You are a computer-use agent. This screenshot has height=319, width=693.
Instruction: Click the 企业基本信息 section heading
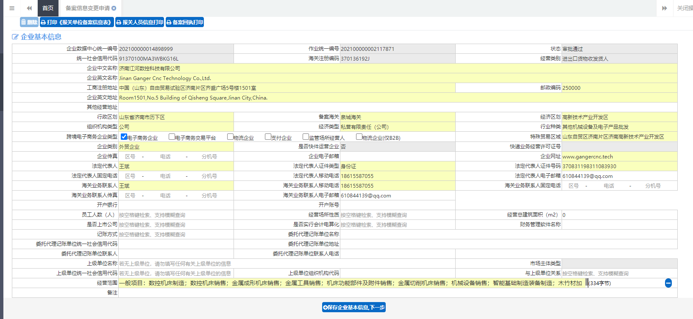[41, 37]
